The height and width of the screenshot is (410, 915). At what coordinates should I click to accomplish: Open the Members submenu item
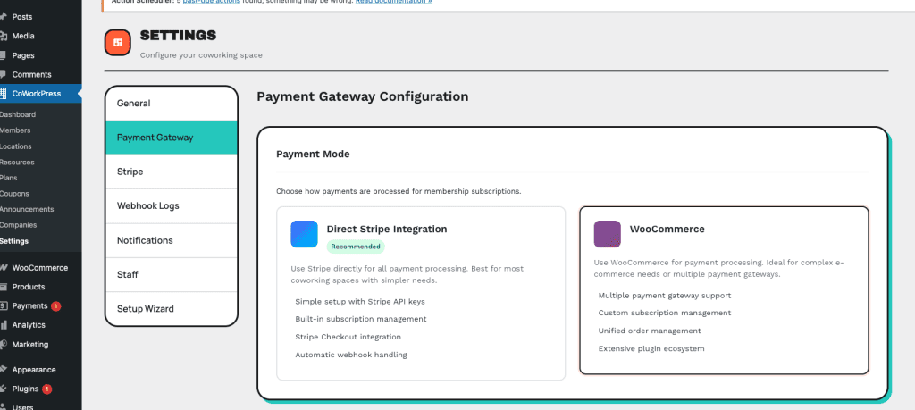(15, 130)
